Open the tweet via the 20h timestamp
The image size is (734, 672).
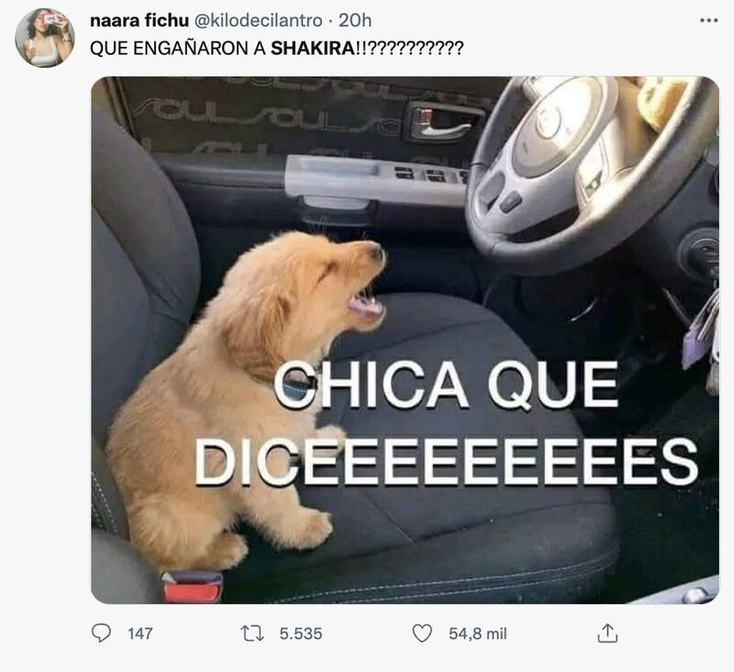[355, 20]
